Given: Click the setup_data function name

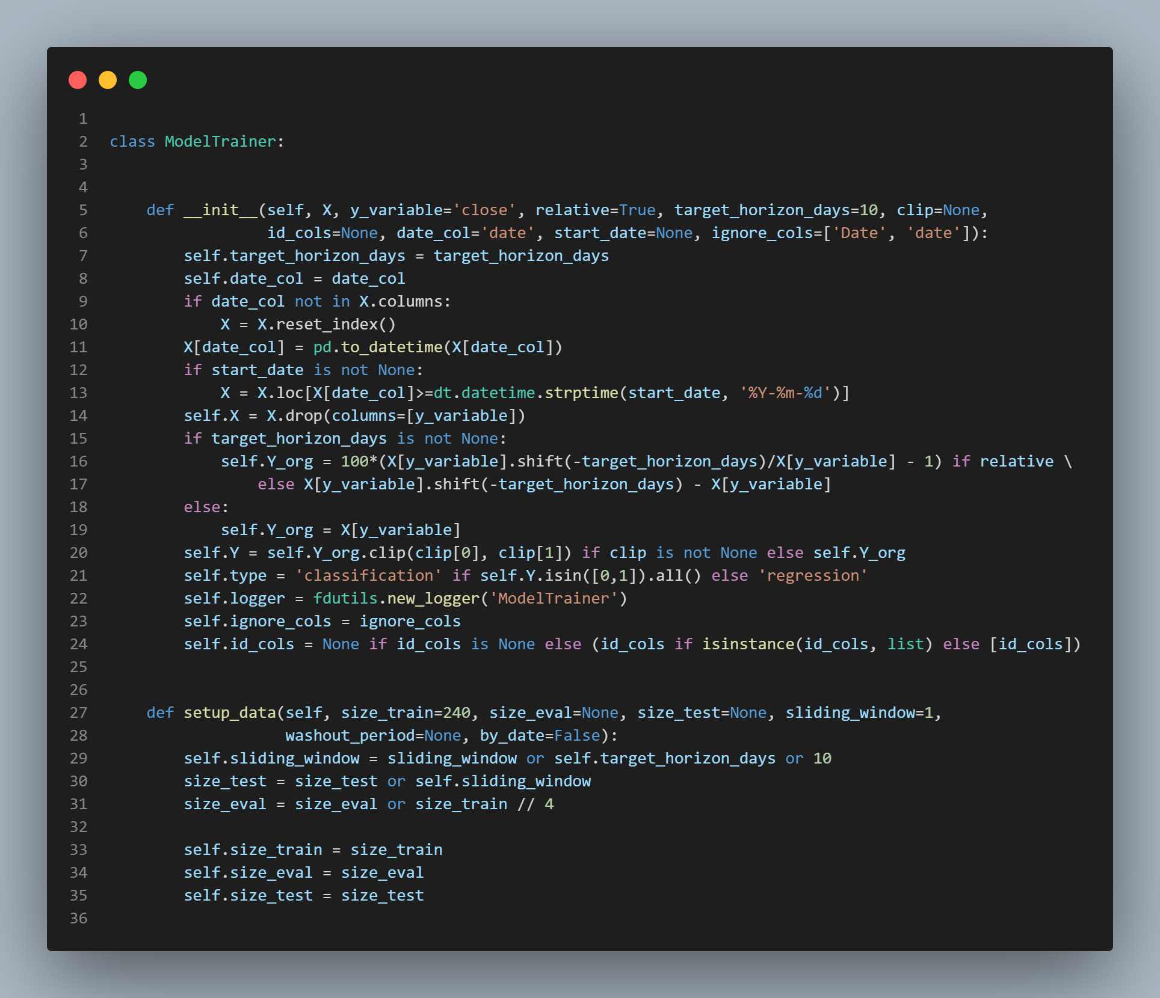Looking at the screenshot, I should [x=229, y=712].
